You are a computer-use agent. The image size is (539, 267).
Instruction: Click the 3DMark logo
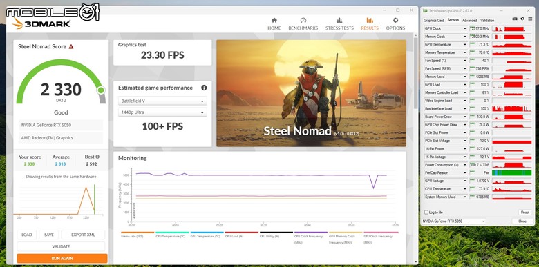click(41, 23)
